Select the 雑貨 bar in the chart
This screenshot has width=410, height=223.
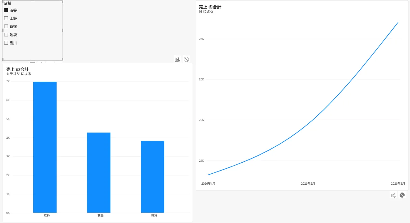152,177
